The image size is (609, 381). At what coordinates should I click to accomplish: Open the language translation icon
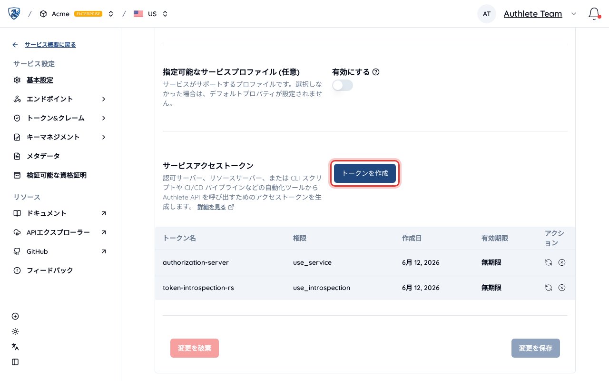tap(15, 347)
